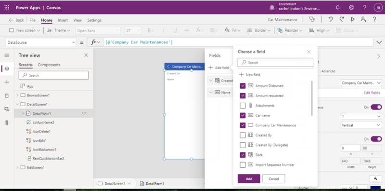Click the help icon beside Share
The width and height of the screenshot is (385, 191).
pos(374,19)
